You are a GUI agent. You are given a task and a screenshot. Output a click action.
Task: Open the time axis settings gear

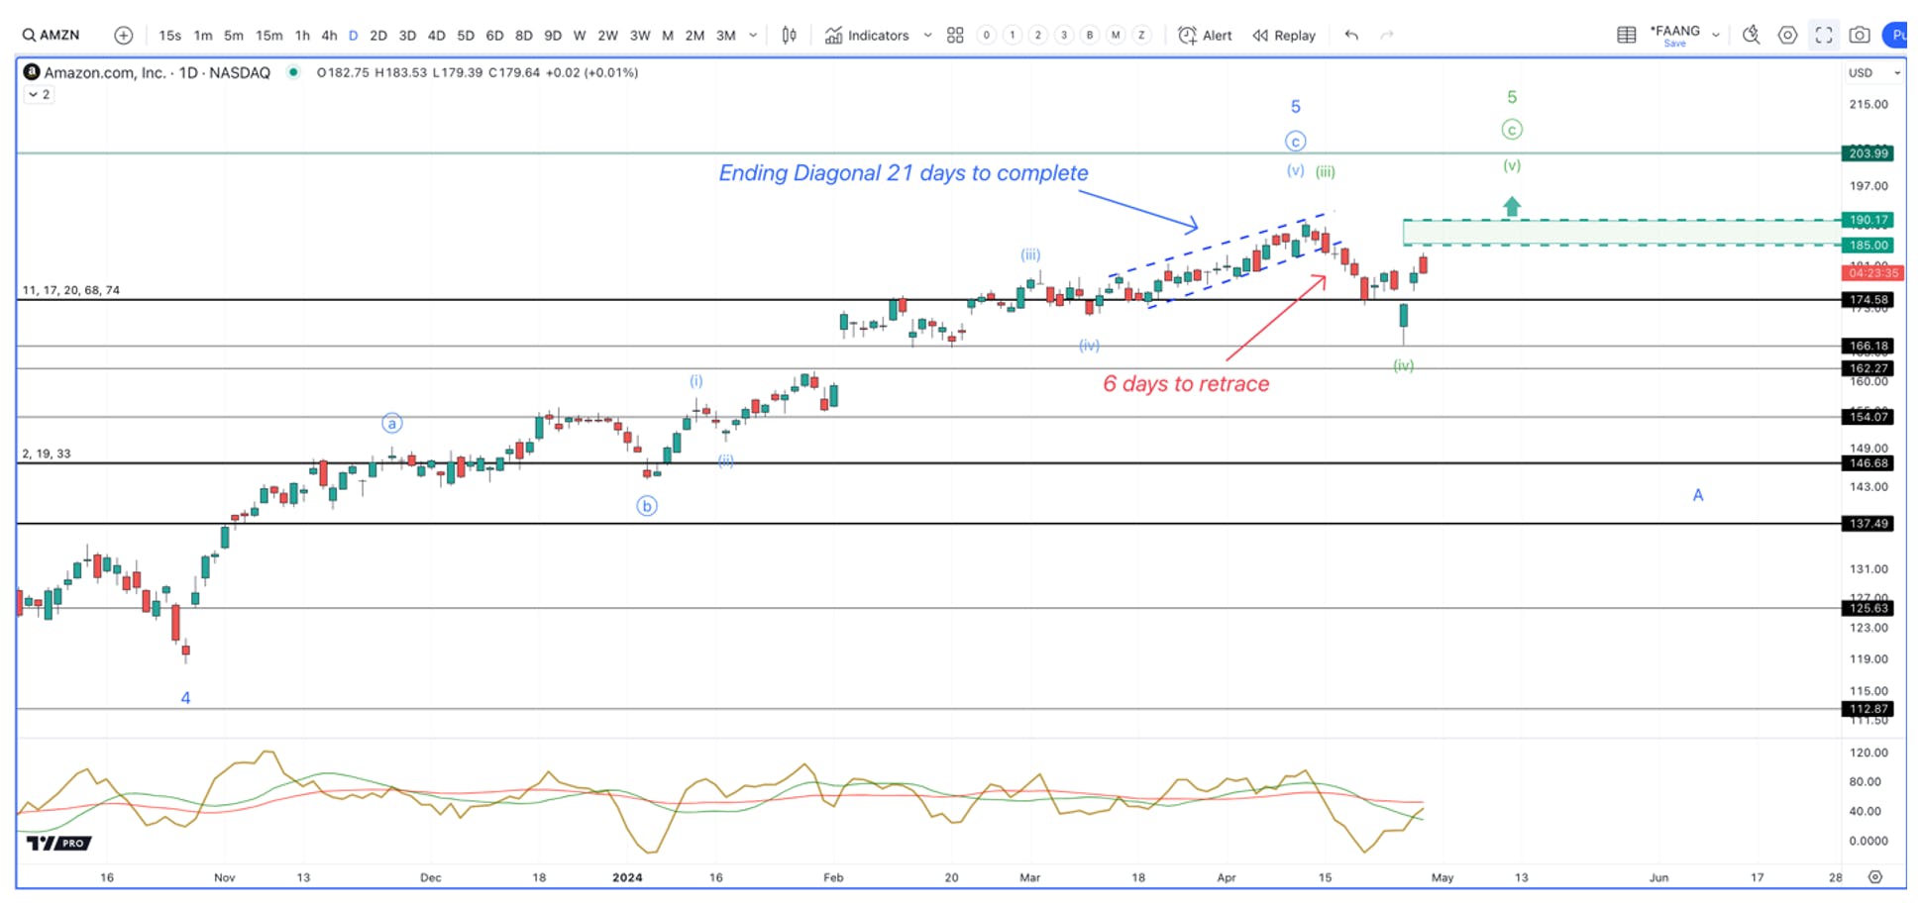click(1874, 877)
